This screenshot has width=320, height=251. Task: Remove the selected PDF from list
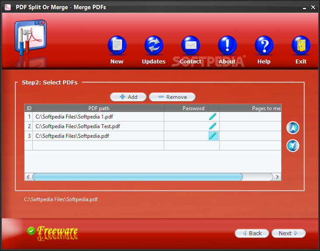[172, 97]
